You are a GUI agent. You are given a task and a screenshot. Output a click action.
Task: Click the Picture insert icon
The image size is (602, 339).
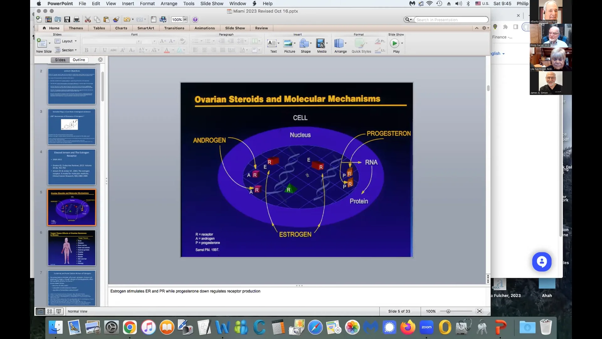(x=288, y=43)
